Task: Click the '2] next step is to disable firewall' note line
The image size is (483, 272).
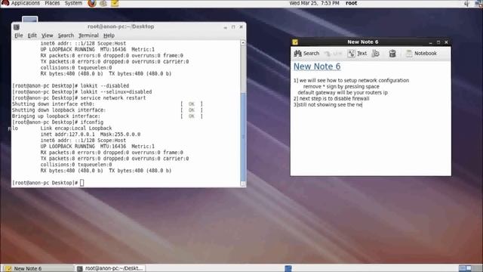Action: tap(331, 99)
